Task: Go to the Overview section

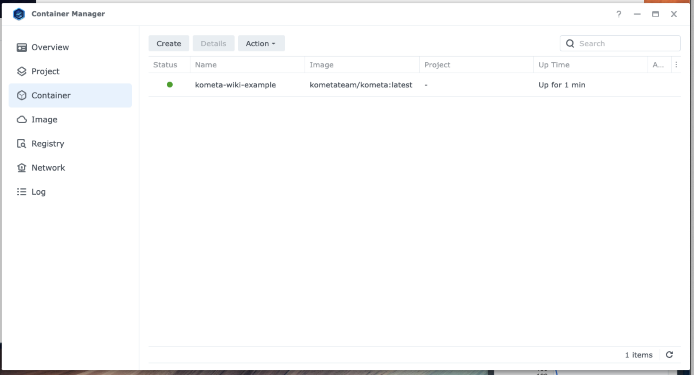Action: (70, 47)
